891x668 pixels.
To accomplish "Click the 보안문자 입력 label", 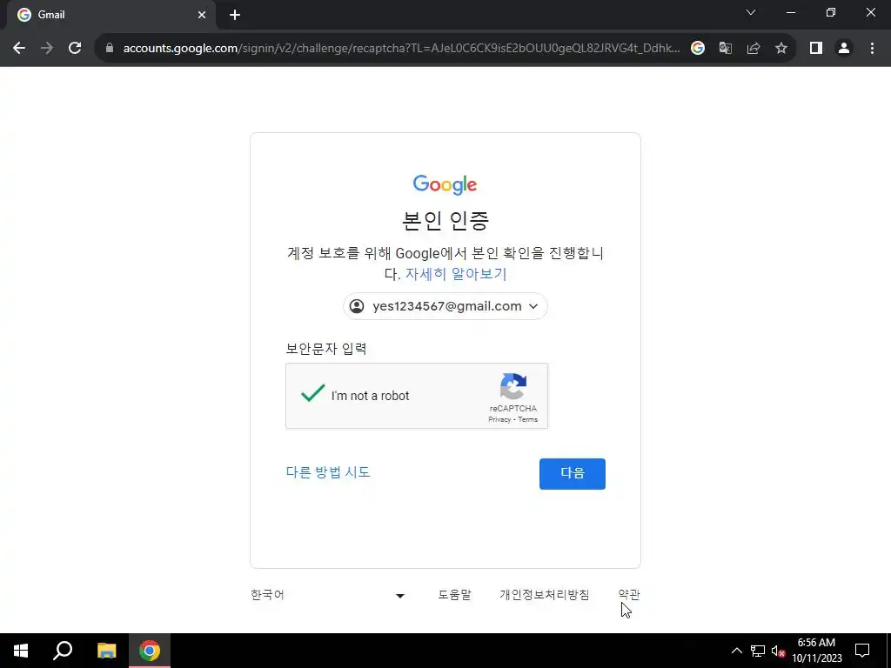I will coord(326,348).
